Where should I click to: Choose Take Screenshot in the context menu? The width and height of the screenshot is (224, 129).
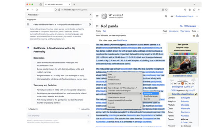(125, 84)
